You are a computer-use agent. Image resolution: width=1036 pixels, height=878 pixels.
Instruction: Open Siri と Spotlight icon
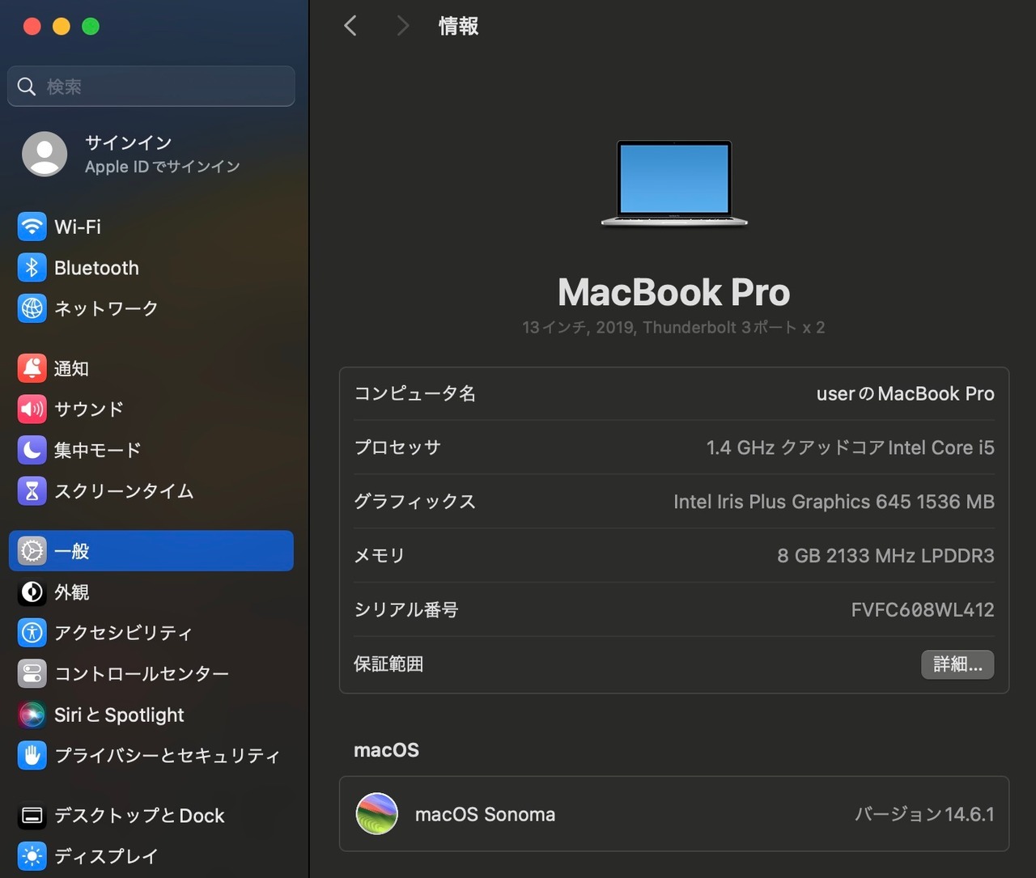click(x=32, y=715)
